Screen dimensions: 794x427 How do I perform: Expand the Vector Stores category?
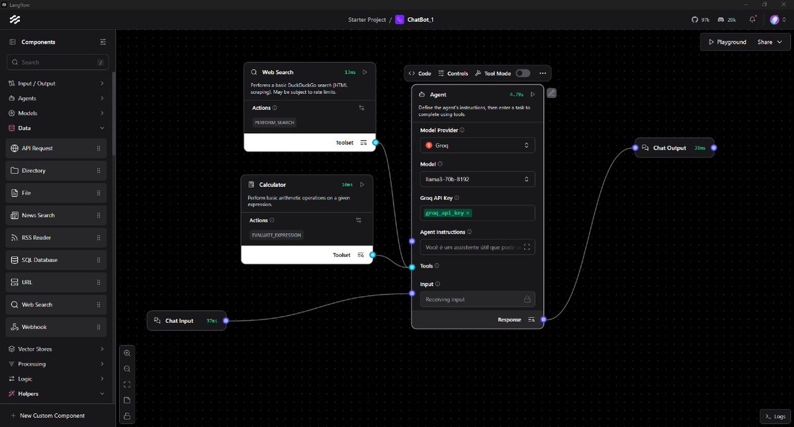pos(57,349)
